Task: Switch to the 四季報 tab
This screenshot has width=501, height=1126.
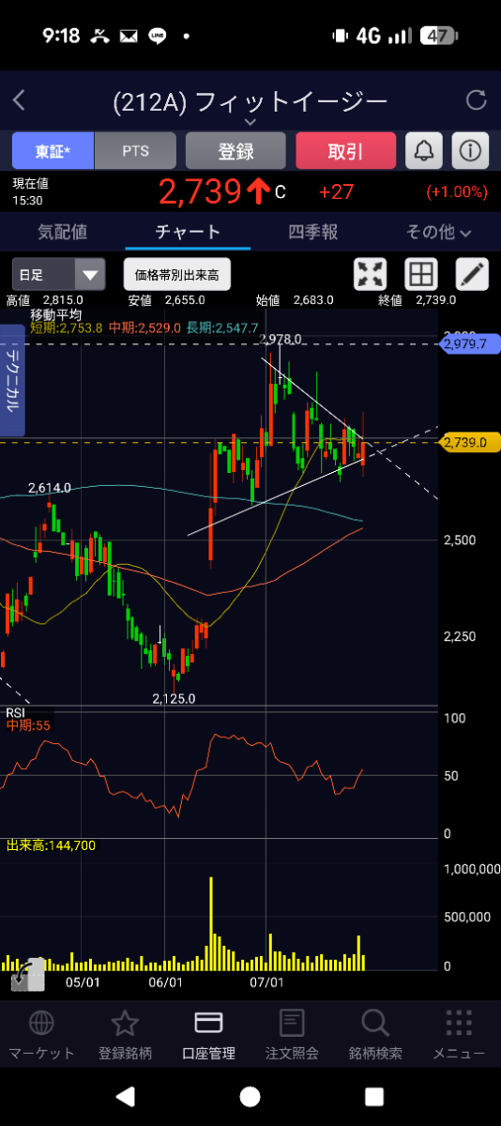Action: (312, 232)
